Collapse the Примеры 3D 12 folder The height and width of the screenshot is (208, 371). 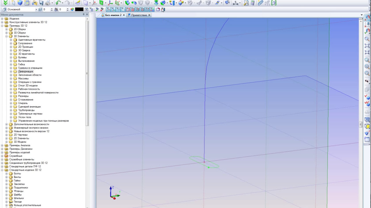click(2, 26)
